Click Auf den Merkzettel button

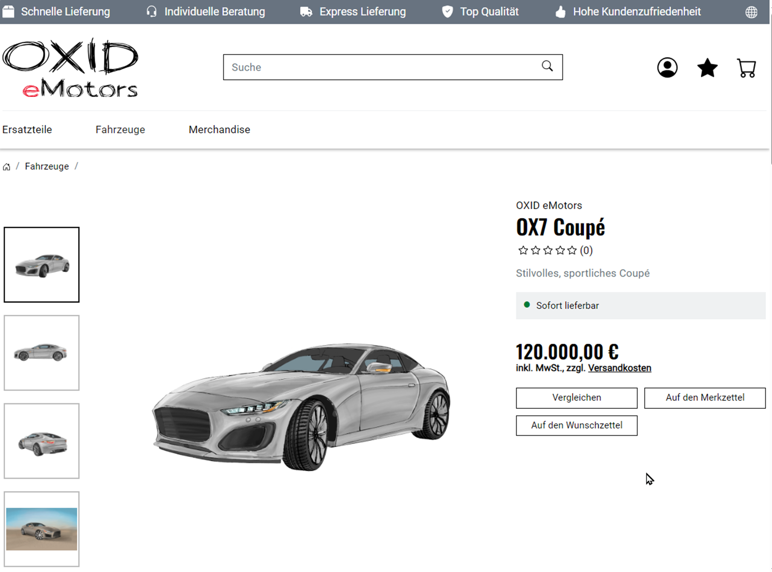(x=704, y=398)
